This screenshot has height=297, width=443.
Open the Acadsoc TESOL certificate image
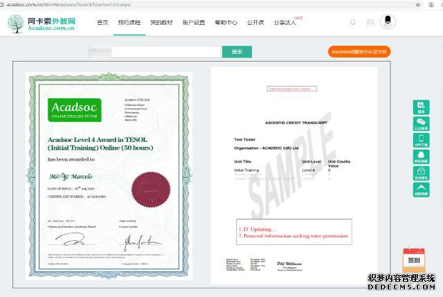point(109,176)
